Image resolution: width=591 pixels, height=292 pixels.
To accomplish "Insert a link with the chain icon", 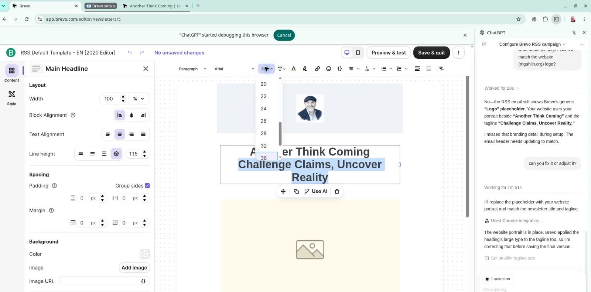I will (x=317, y=69).
